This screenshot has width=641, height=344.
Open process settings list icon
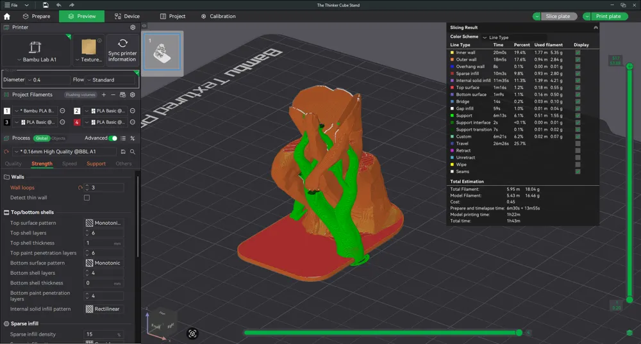click(123, 138)
